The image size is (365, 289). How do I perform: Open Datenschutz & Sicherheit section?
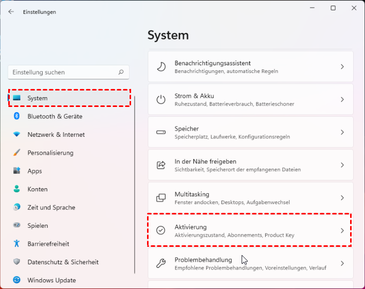[x=63, y=262]
